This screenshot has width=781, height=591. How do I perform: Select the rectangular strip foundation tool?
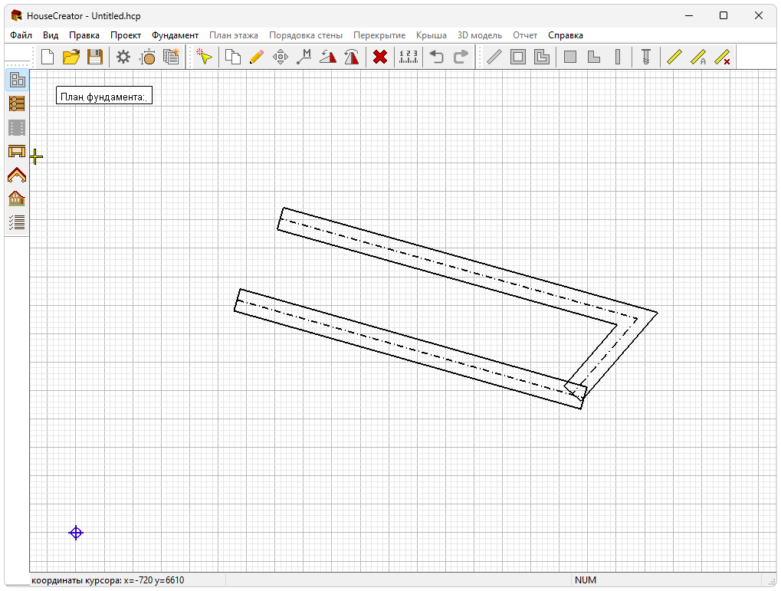518,57
